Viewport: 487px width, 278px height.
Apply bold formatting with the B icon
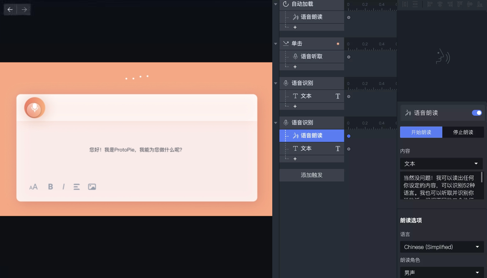(x=50, y=187)
